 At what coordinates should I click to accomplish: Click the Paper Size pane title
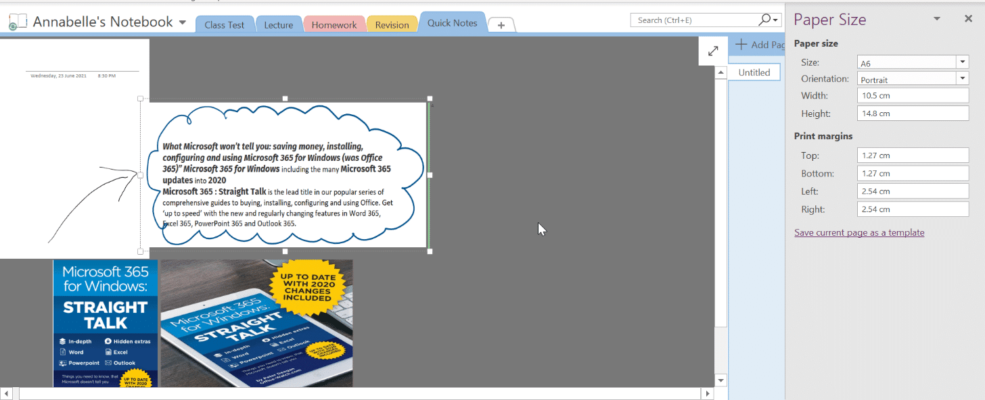pyautogui.click(x=830, y=20)
